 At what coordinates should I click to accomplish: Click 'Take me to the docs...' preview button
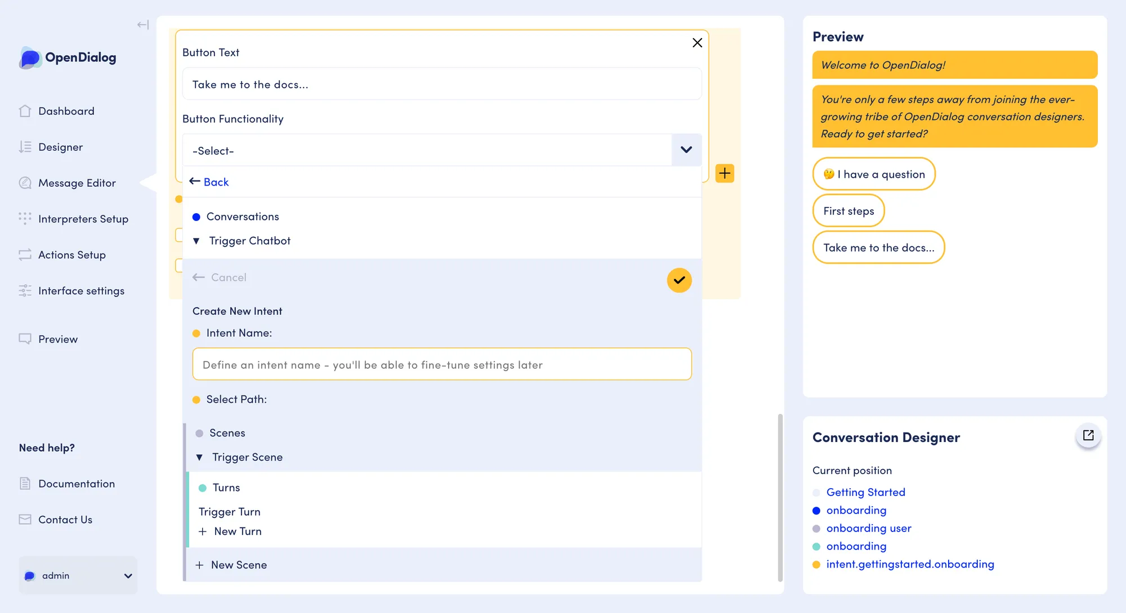pyautogui.click(x=878, y=247)
